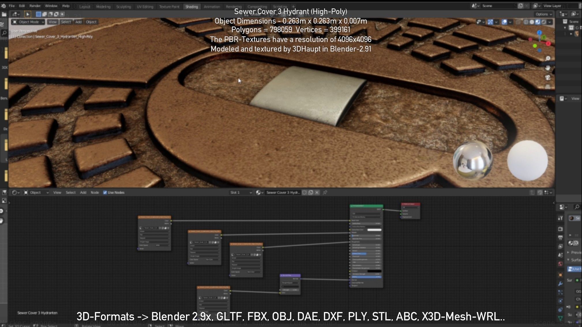The height and width of the screenshot is (327, 582).
Task: Expand the sewer cover object in outliner
Action: pos(571,34)
